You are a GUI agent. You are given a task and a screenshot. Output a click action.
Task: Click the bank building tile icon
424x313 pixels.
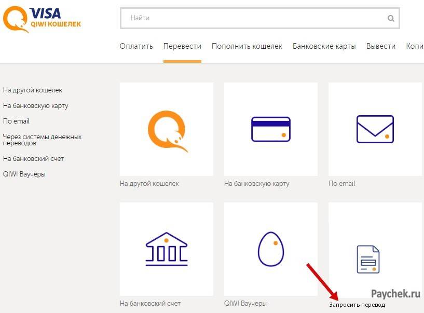coord(167,249)
